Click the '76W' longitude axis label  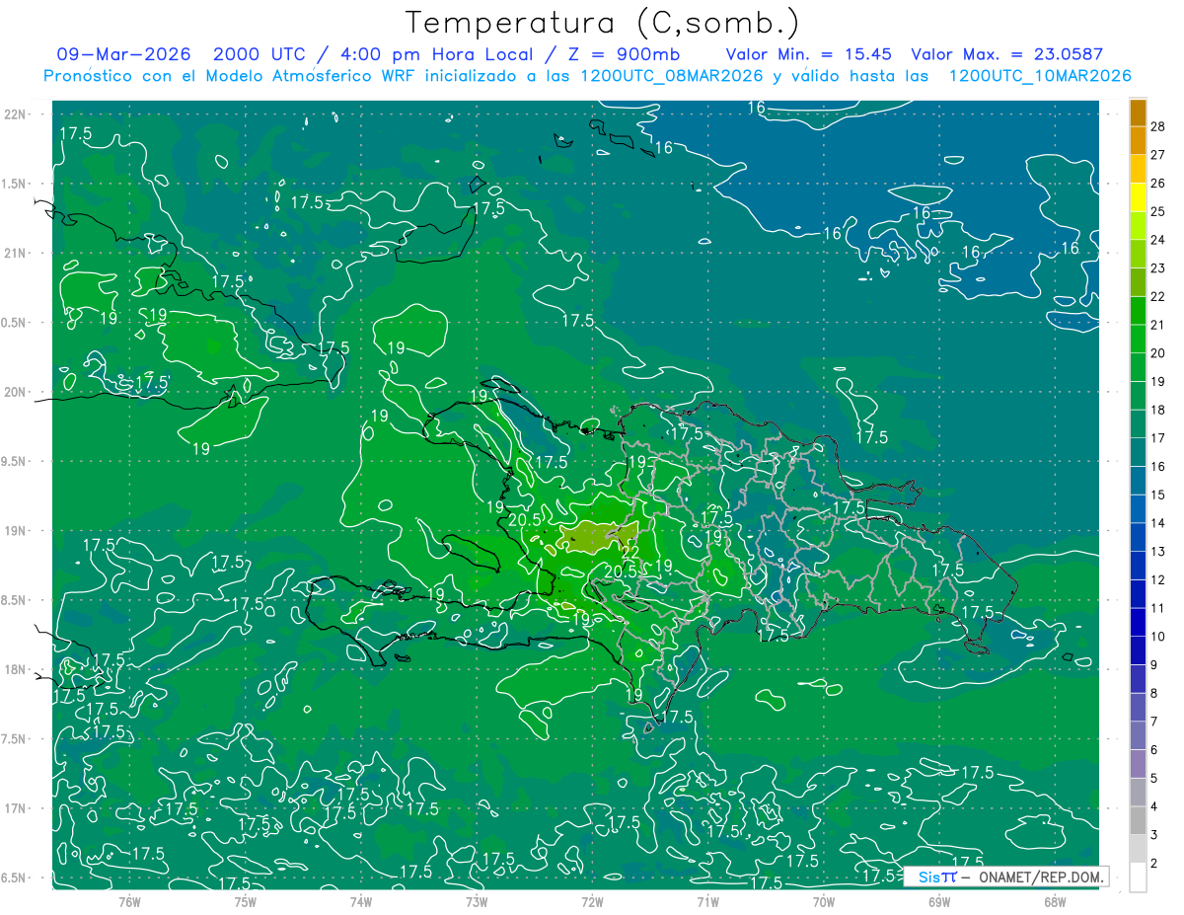point(129,901)
